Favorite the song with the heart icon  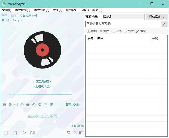click(69, 132)
